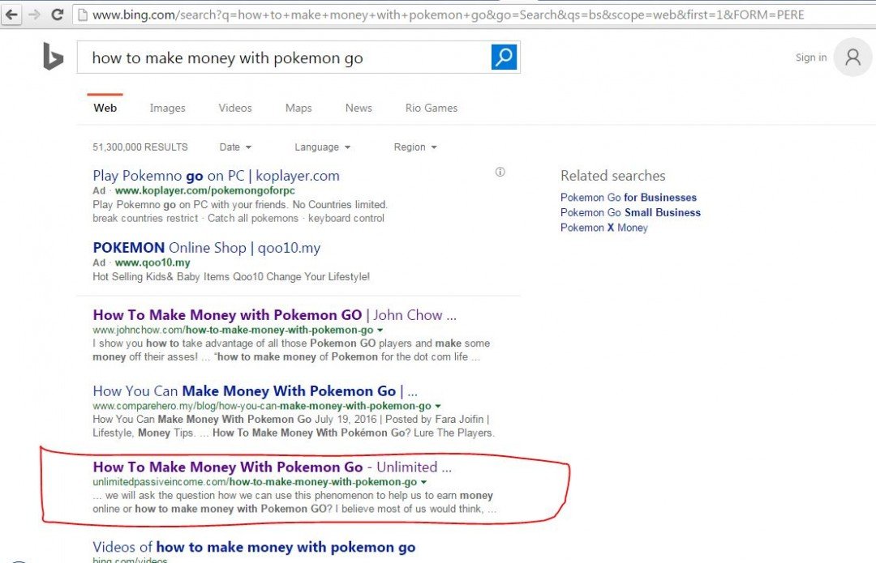Switch to the Videos tab
This screenshot has width=876, height=563.
[x=235, y=108]
